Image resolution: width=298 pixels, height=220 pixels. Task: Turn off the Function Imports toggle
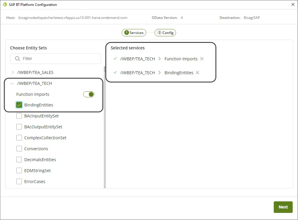click(x=89, y=94)
